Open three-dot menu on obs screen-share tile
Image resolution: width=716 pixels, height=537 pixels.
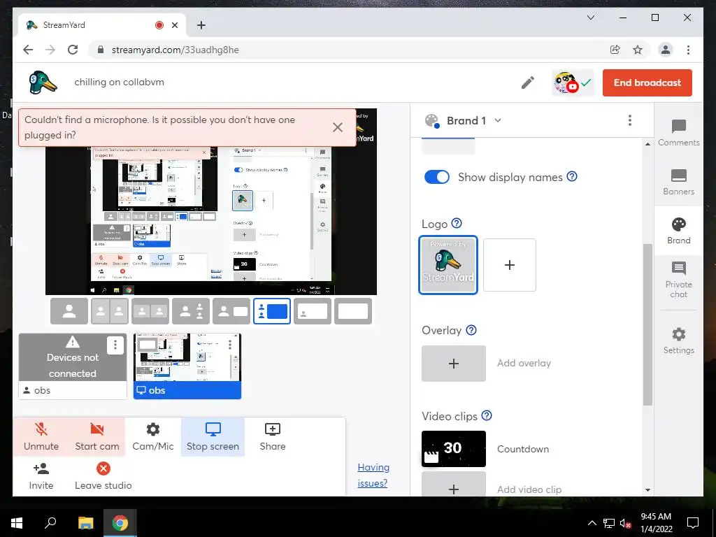point(229,344)
